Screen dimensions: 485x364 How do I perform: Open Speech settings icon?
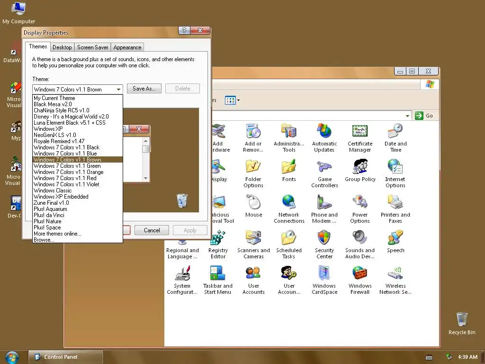tap(395, 242)
